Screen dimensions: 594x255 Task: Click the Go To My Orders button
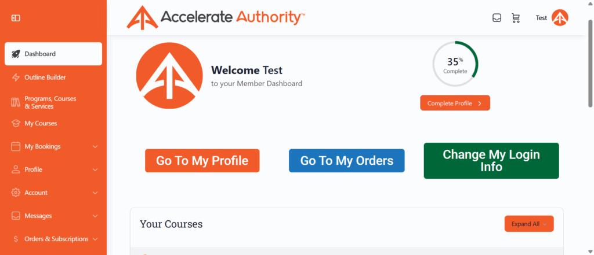[x=347, y=161]
